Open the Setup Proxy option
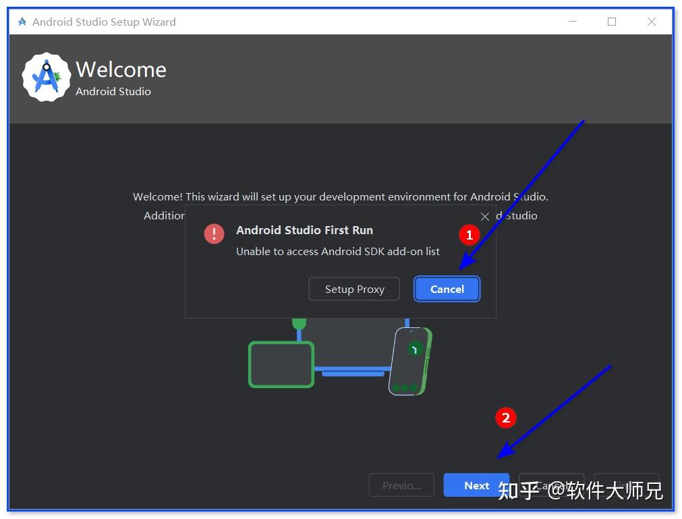This screenshot has height=519, width=682. pos(354,289)
